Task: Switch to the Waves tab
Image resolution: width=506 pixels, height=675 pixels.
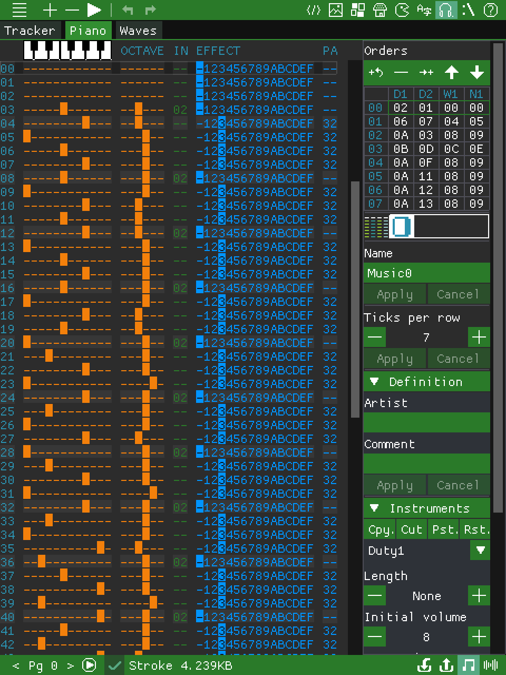Action: (138, 31)
